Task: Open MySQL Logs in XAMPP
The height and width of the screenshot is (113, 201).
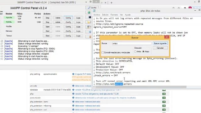Action: pos(78,22)
